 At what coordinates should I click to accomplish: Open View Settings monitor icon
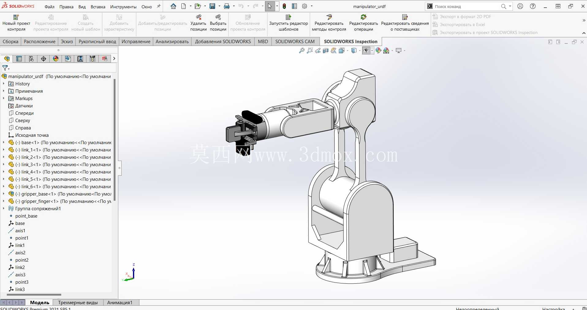click(x=399, y=50)
